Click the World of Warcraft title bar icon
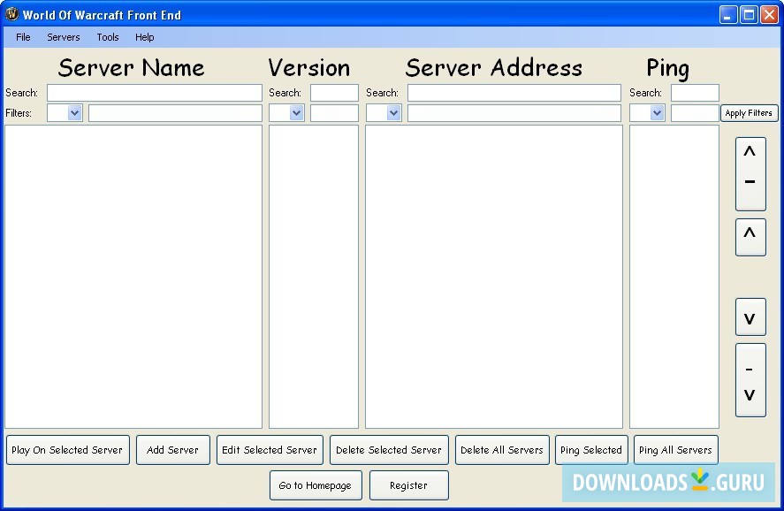This screenshot has height=511, width=784. [x=11, y=14]
